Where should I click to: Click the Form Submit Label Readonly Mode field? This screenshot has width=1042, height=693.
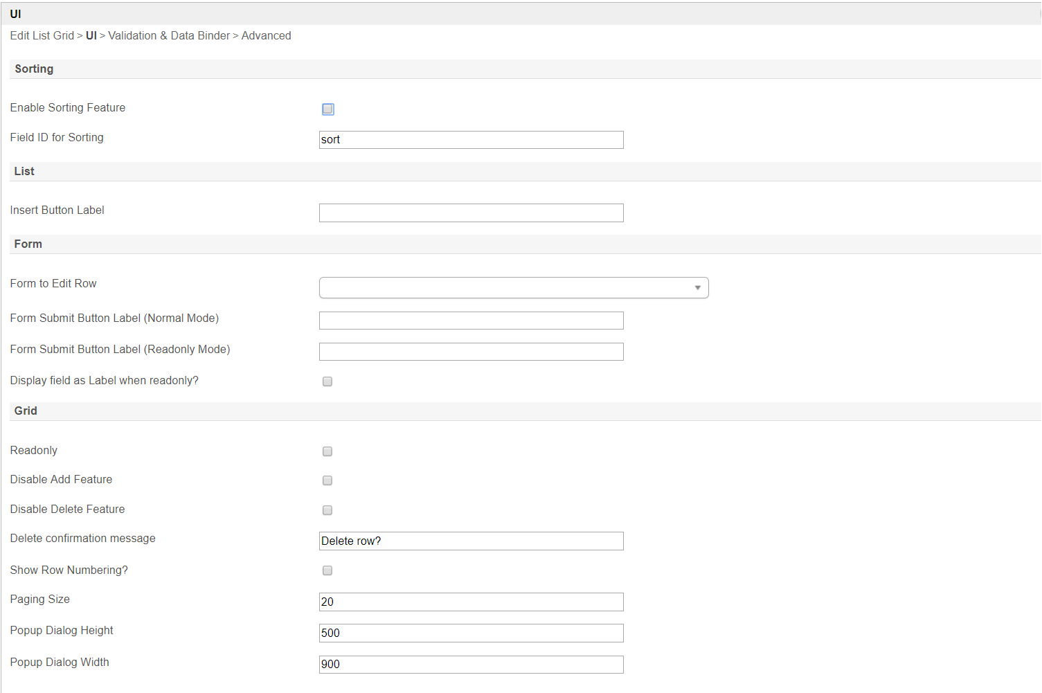pos(471,352)
